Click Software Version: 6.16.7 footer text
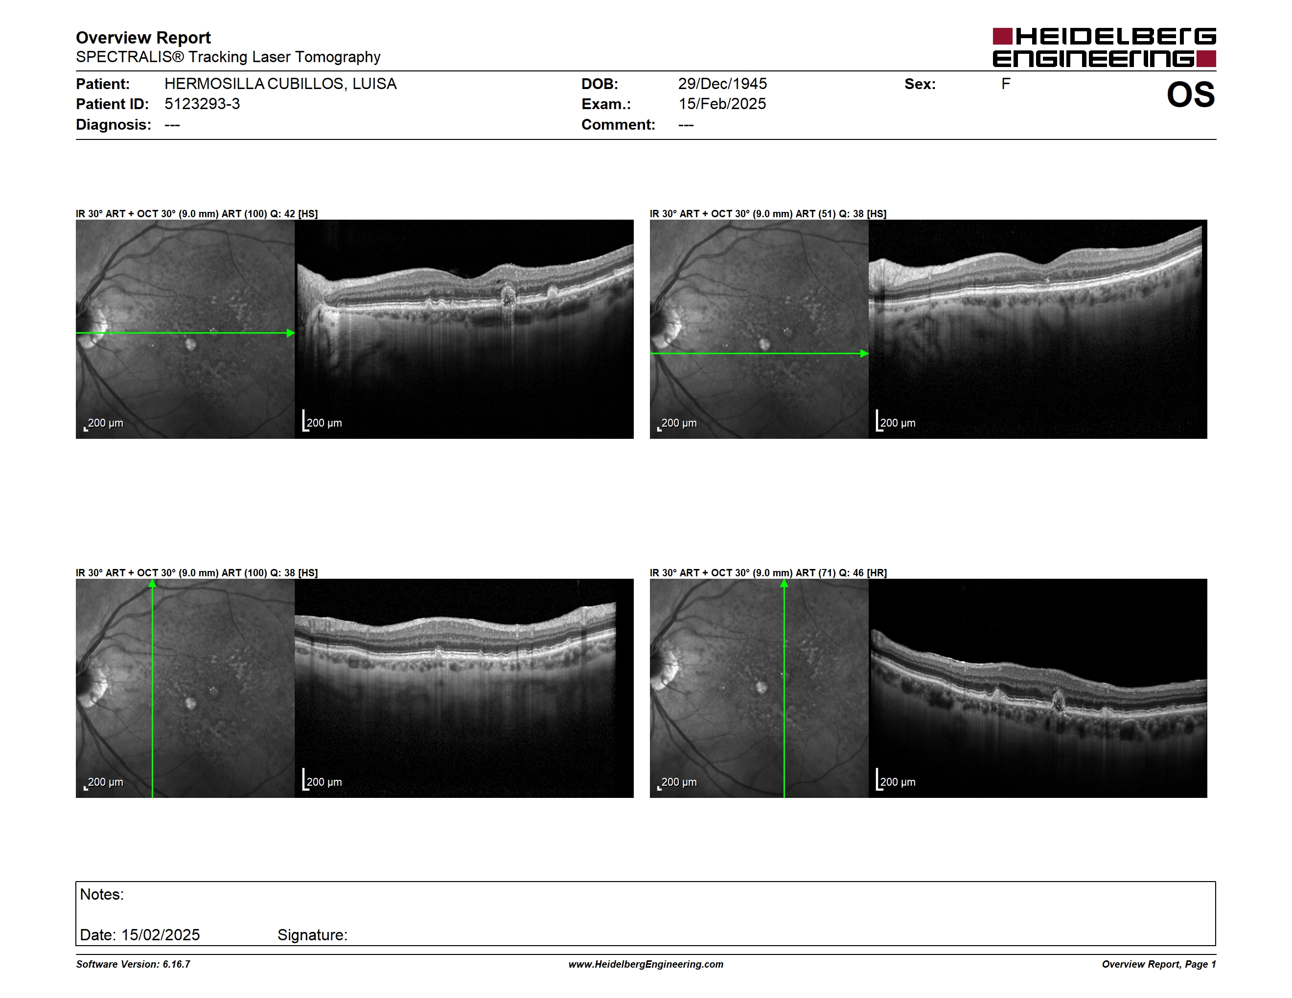1292x998 pixels. (133, 964)
